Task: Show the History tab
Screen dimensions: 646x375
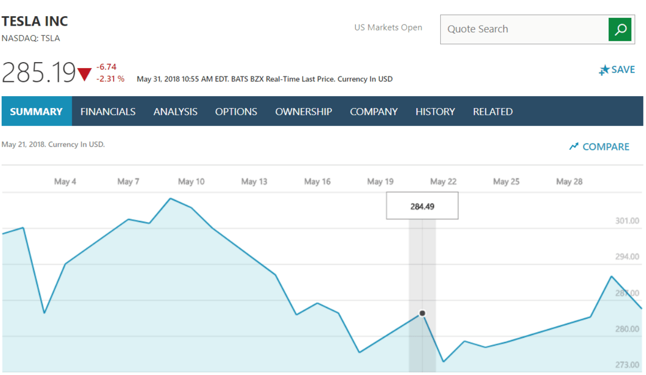Action: point(435,112)
